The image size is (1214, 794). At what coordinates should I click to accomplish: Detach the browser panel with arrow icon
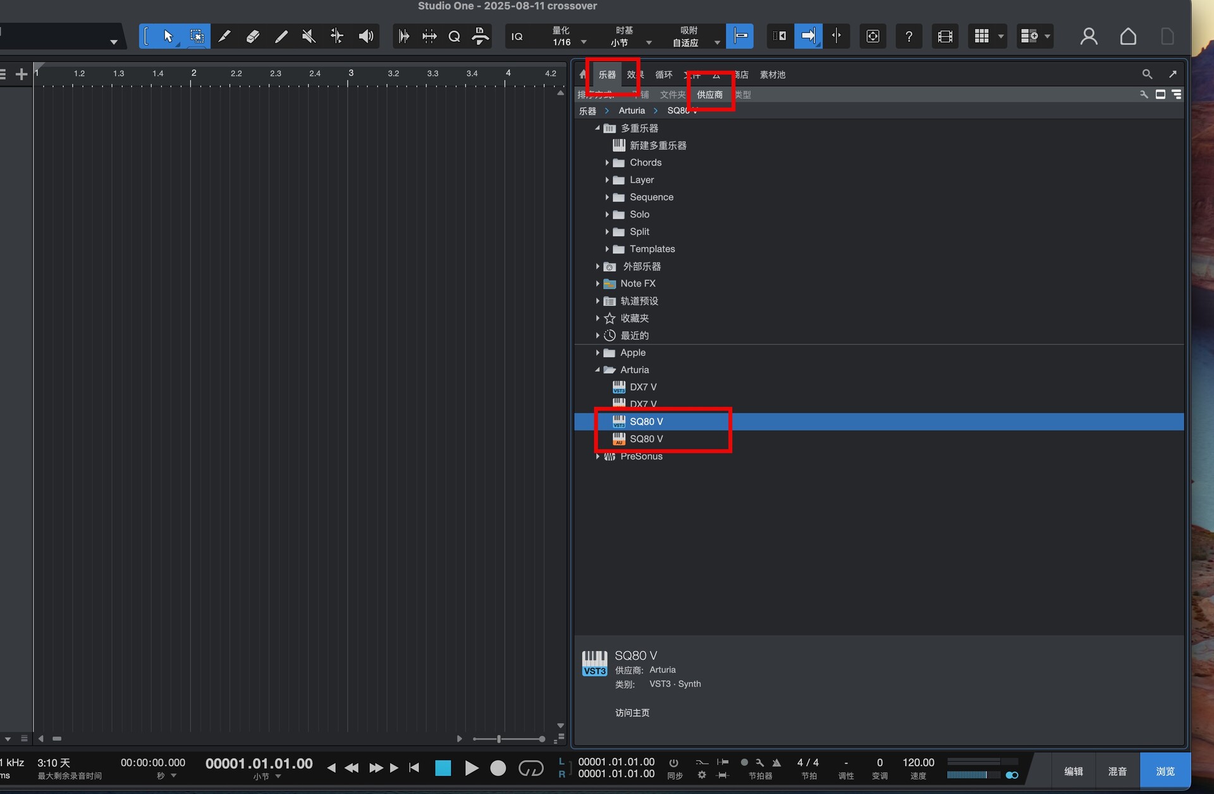pos(1173,74)
